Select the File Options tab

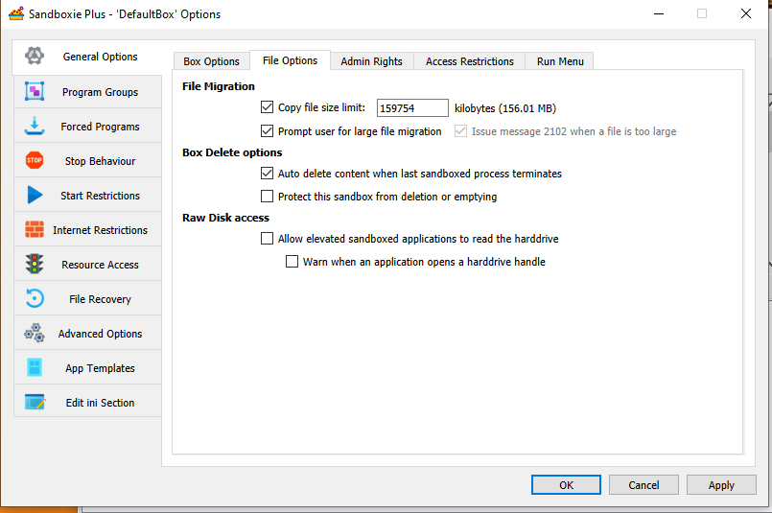(290, 60)
